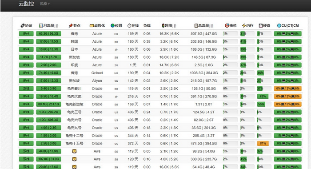Viewport: 311px width, 169px height.
Task: Click total traffic 1.3T | 2.0T
Action: tap(203, 104)
